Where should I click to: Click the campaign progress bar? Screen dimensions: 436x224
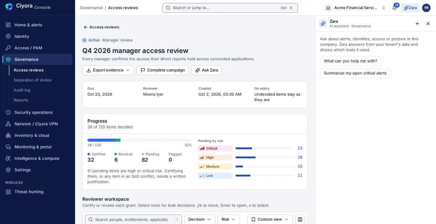click(140, 140)
